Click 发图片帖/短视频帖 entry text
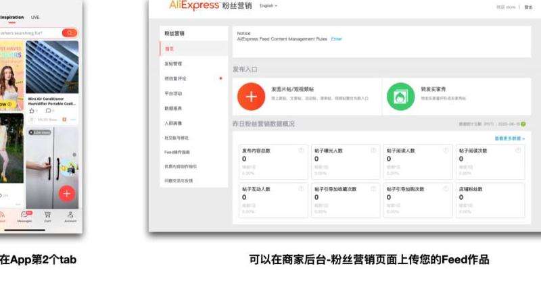The height and width of the screenshot is (285, 541). [293, 89]
